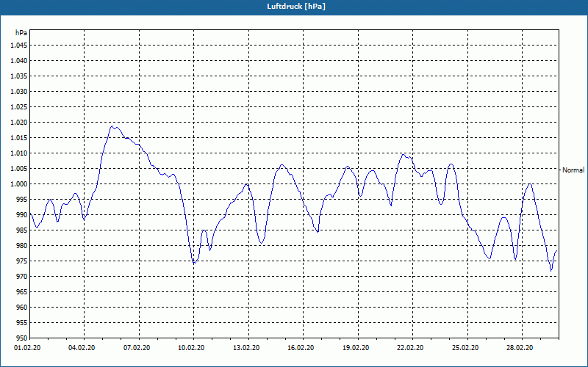The width and height of the screenshot is (588, 367).
Task: Select the 25.02.20 date label
Action: (x=465, y=348)
